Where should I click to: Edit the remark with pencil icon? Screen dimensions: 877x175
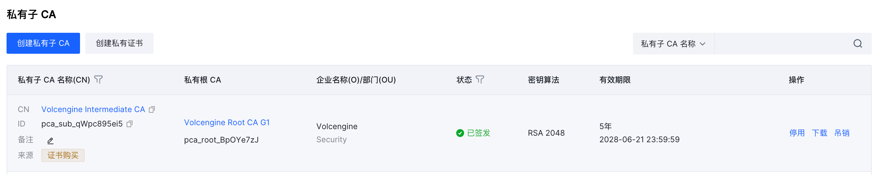click(x=51, y=140)
